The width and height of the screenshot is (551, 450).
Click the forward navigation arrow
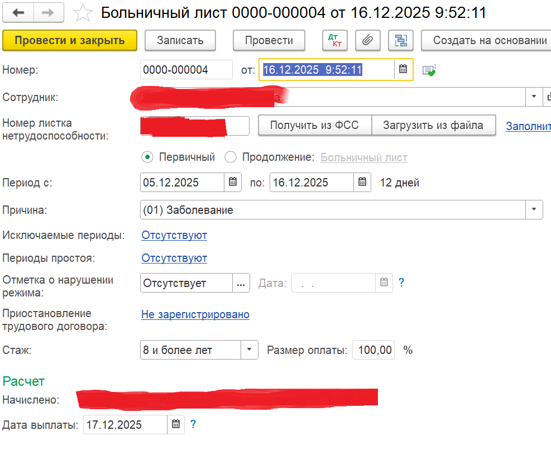[x=49, y=12]
